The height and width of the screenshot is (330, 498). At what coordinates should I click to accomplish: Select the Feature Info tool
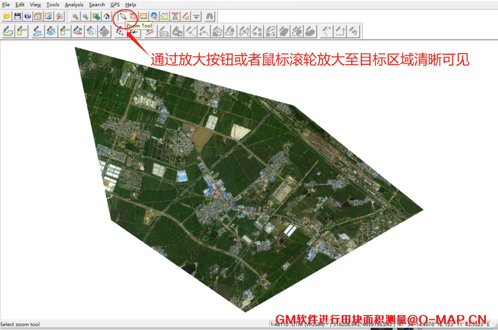154,16
